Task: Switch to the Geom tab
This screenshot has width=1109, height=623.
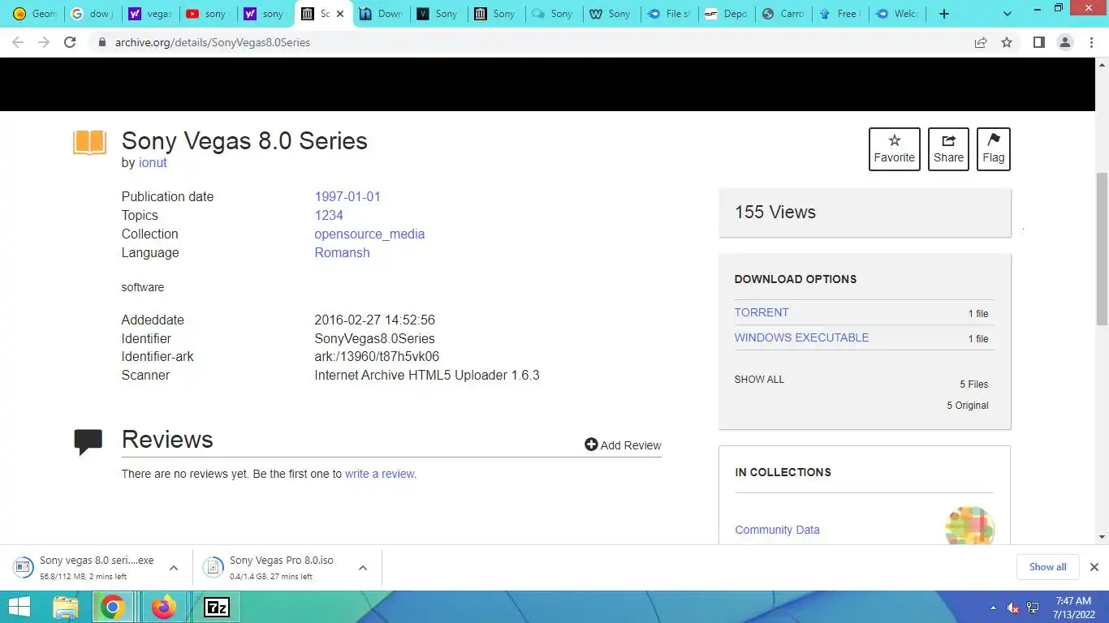Action: pyautogui.click(x=35, y=14)
